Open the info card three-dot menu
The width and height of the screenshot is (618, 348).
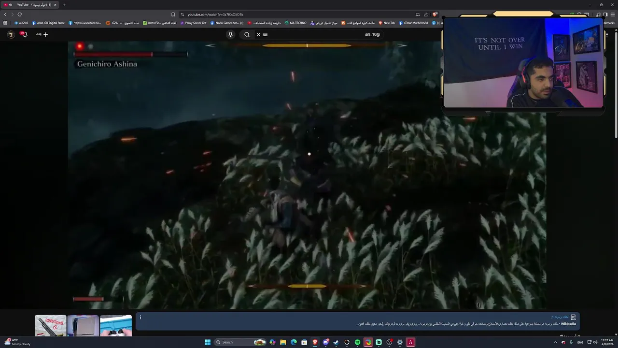point(140,318)
